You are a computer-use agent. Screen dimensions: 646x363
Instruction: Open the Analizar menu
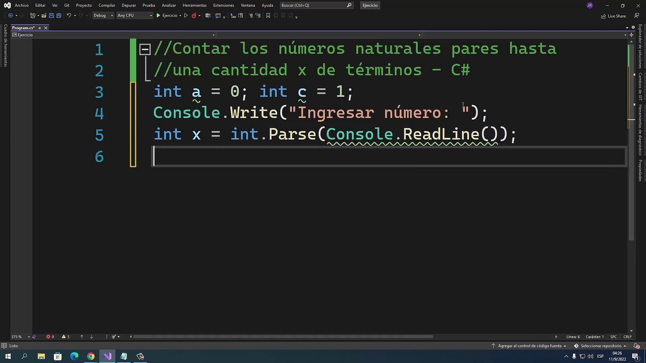[x=169, y=5]
